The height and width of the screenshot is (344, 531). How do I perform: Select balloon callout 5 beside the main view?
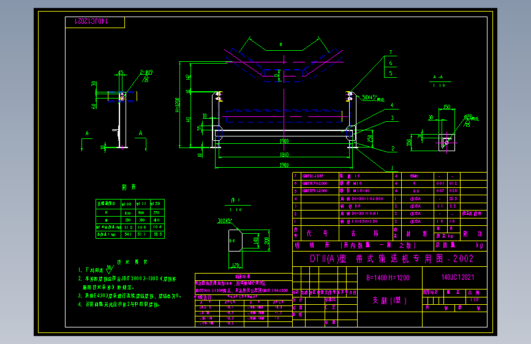coord(391,73)
